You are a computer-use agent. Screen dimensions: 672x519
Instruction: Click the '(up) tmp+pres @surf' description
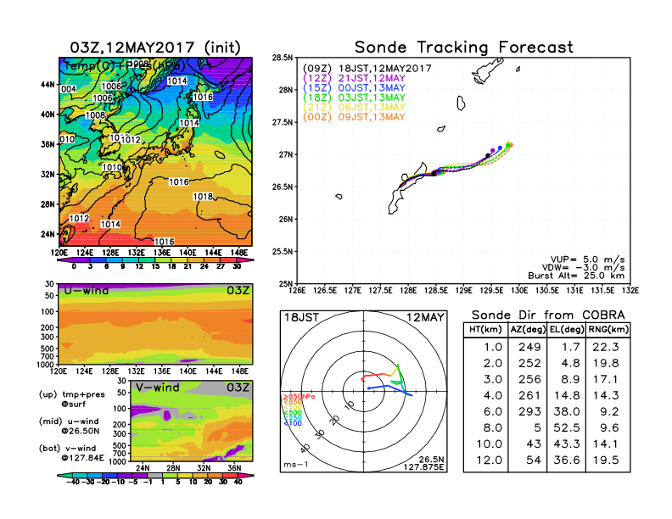click(72, 399)
